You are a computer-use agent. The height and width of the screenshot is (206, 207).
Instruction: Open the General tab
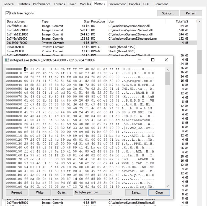click(9, 4)
